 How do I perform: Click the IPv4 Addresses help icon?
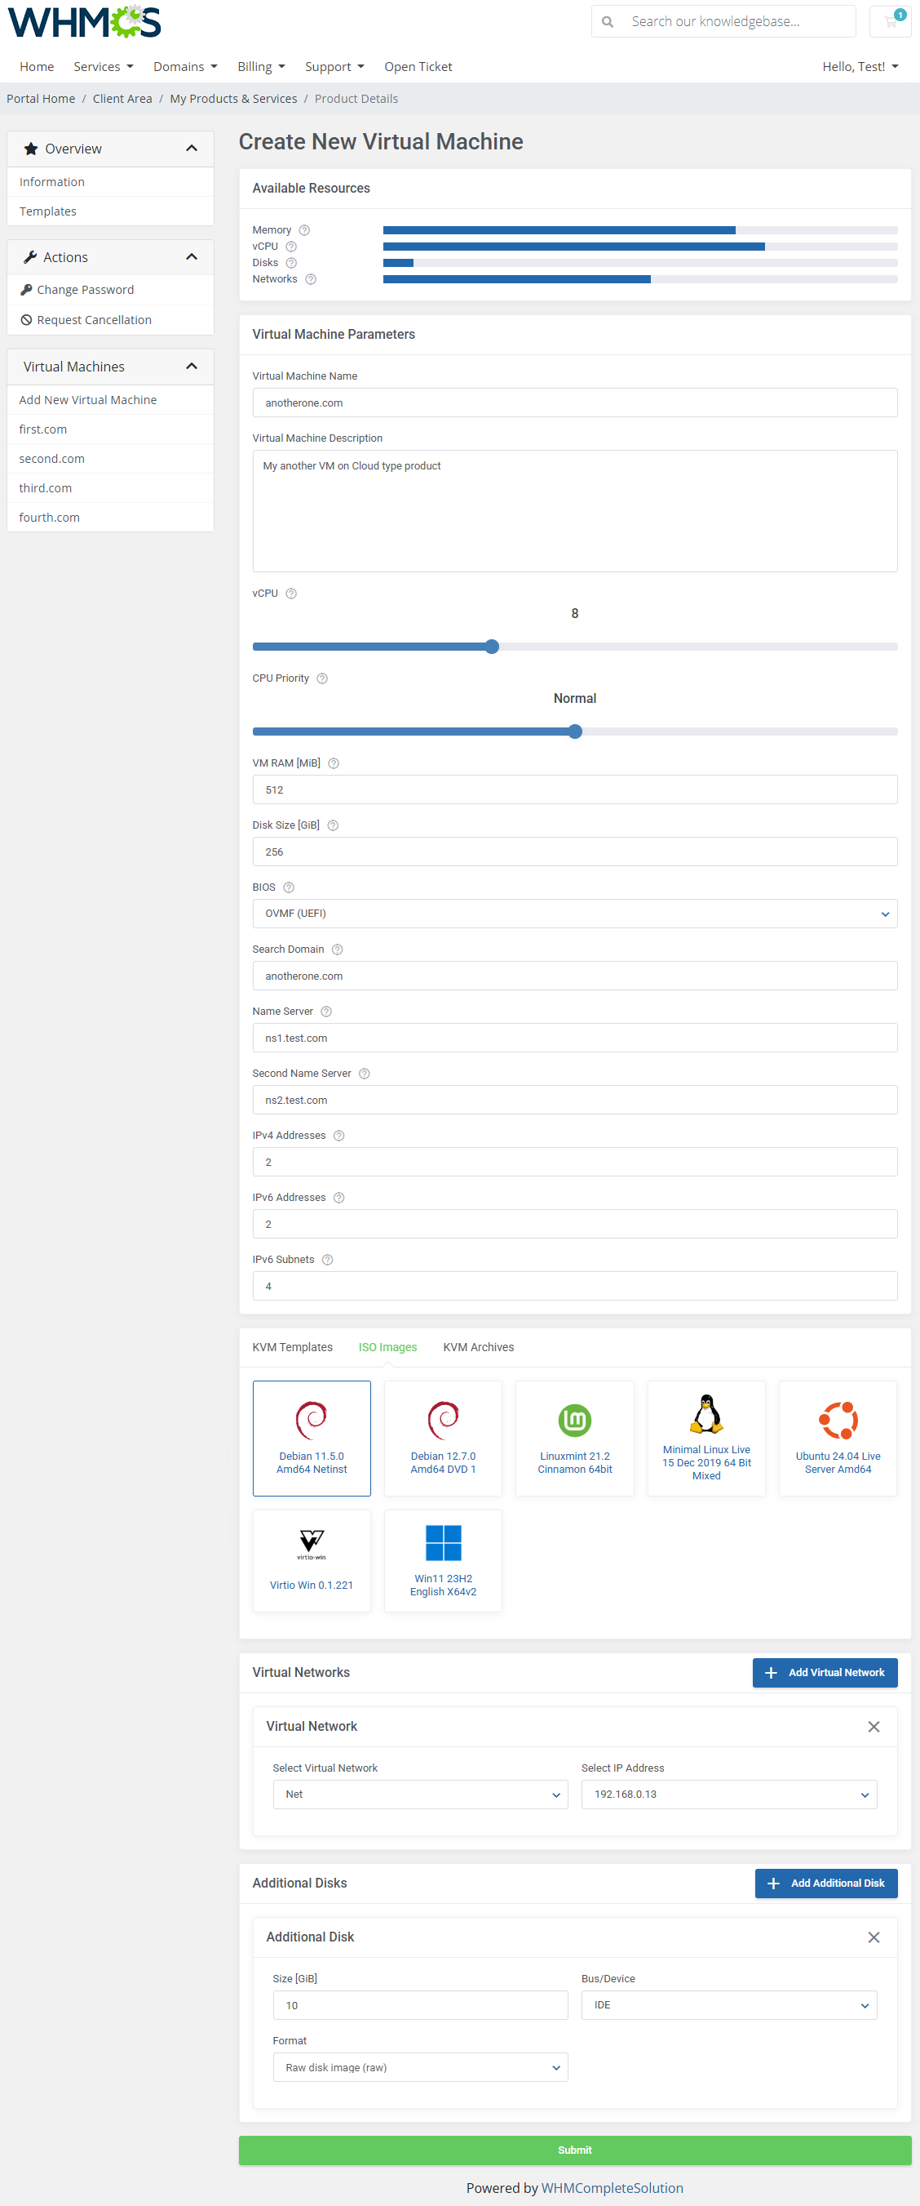coord(339,1136)
